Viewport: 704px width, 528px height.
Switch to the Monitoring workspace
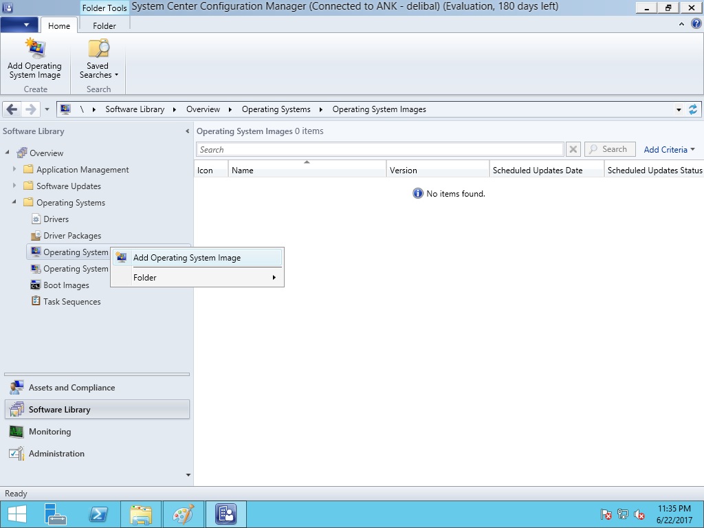(x=49, y=432)
